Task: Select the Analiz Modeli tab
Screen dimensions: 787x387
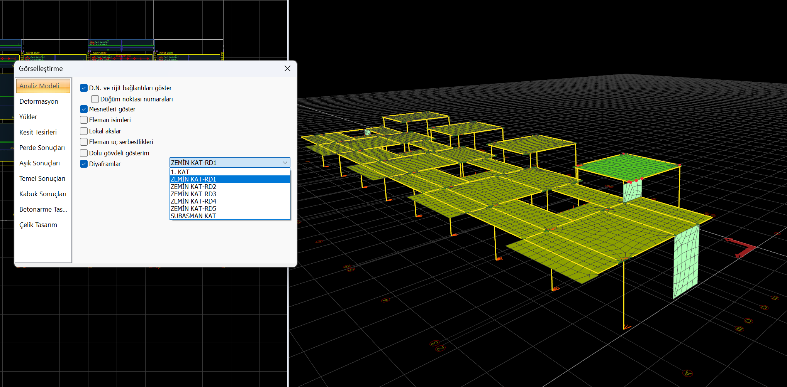Action: click(43, 86)
